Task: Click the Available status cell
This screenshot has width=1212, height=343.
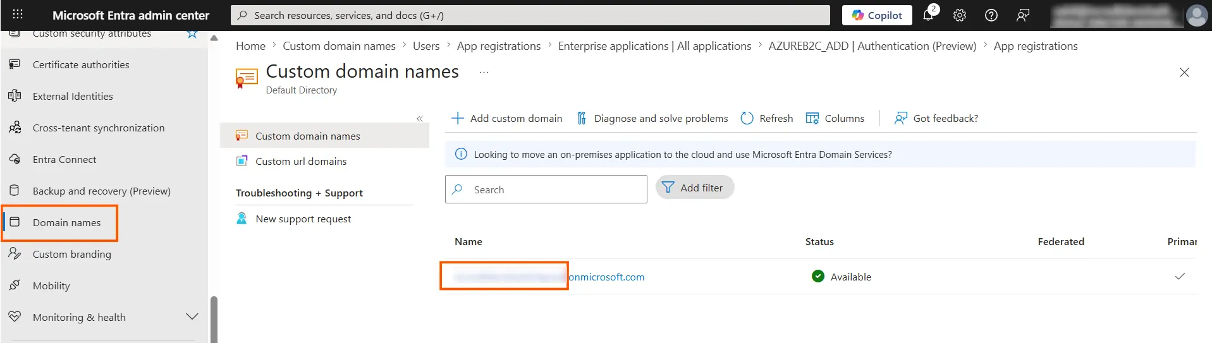Action: click(842, 277)
